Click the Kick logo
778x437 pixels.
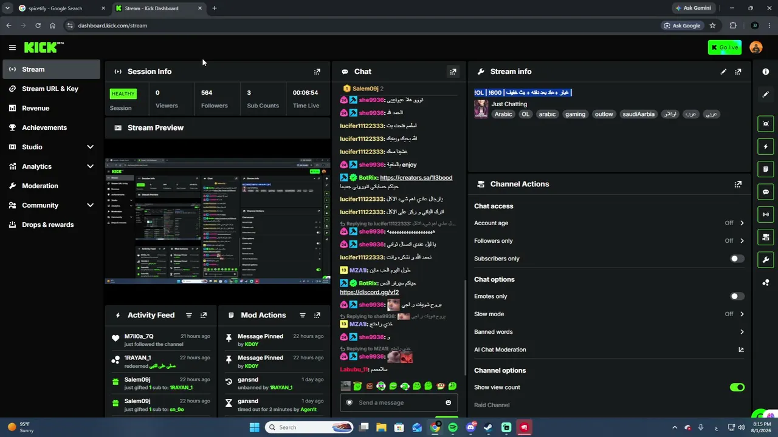coord(44,47)
